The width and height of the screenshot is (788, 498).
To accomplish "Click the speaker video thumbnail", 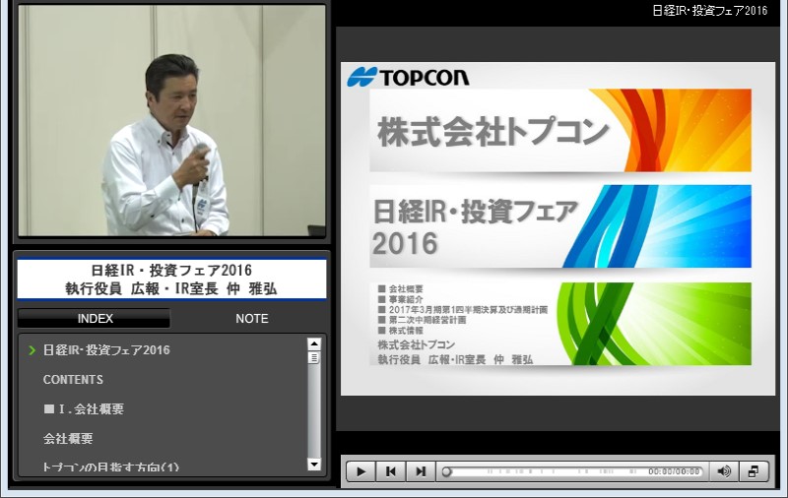I will [x=171, y=120].
